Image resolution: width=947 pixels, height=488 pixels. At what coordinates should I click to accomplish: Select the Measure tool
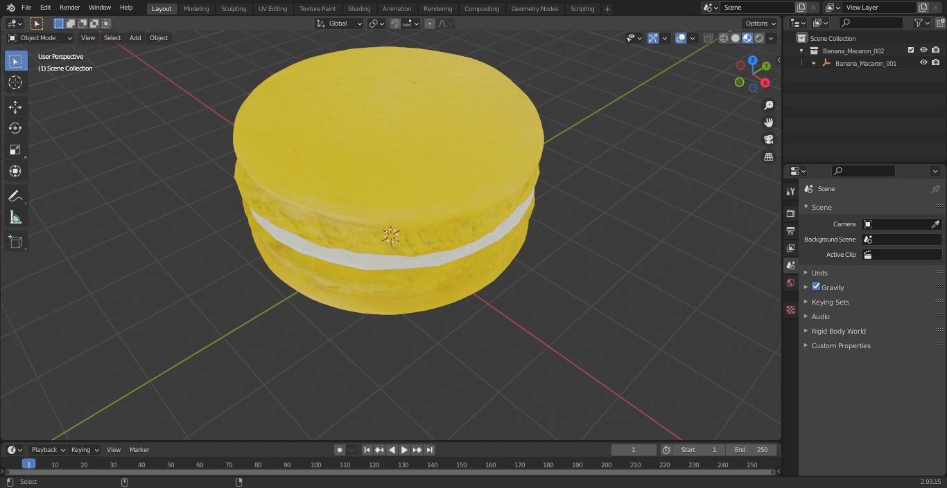click(15, 217)
